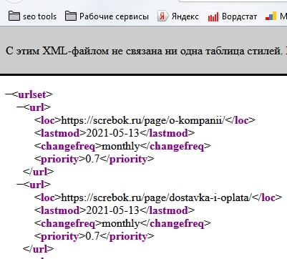Viewport: 287px width, 259px height.
Task: Click the lastmod date under dostavka-i-oplata
Action: 112,210
